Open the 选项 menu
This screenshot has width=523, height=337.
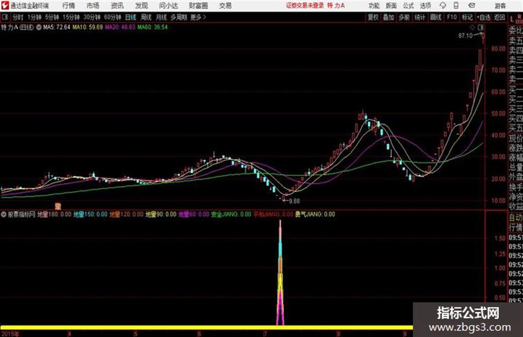pos(426,6)
